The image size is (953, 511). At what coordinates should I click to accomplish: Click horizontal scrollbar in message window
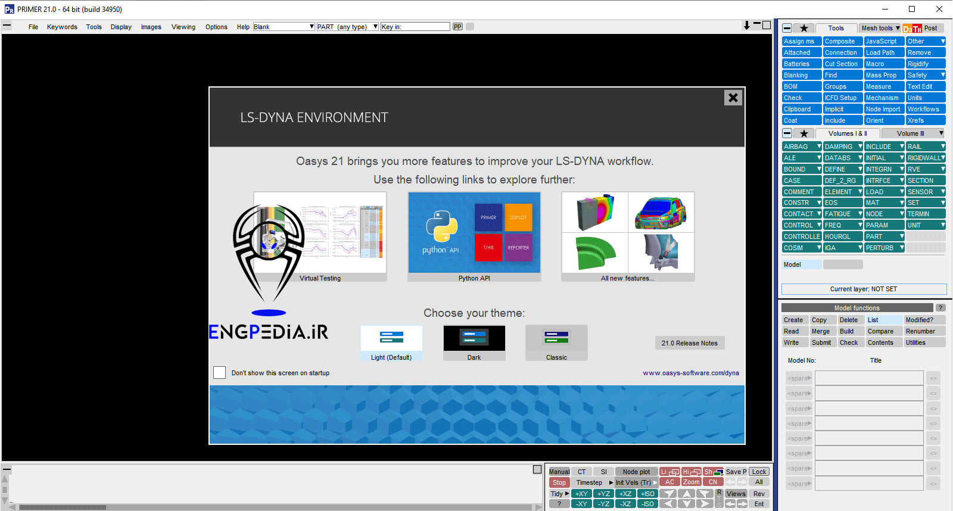275,507
